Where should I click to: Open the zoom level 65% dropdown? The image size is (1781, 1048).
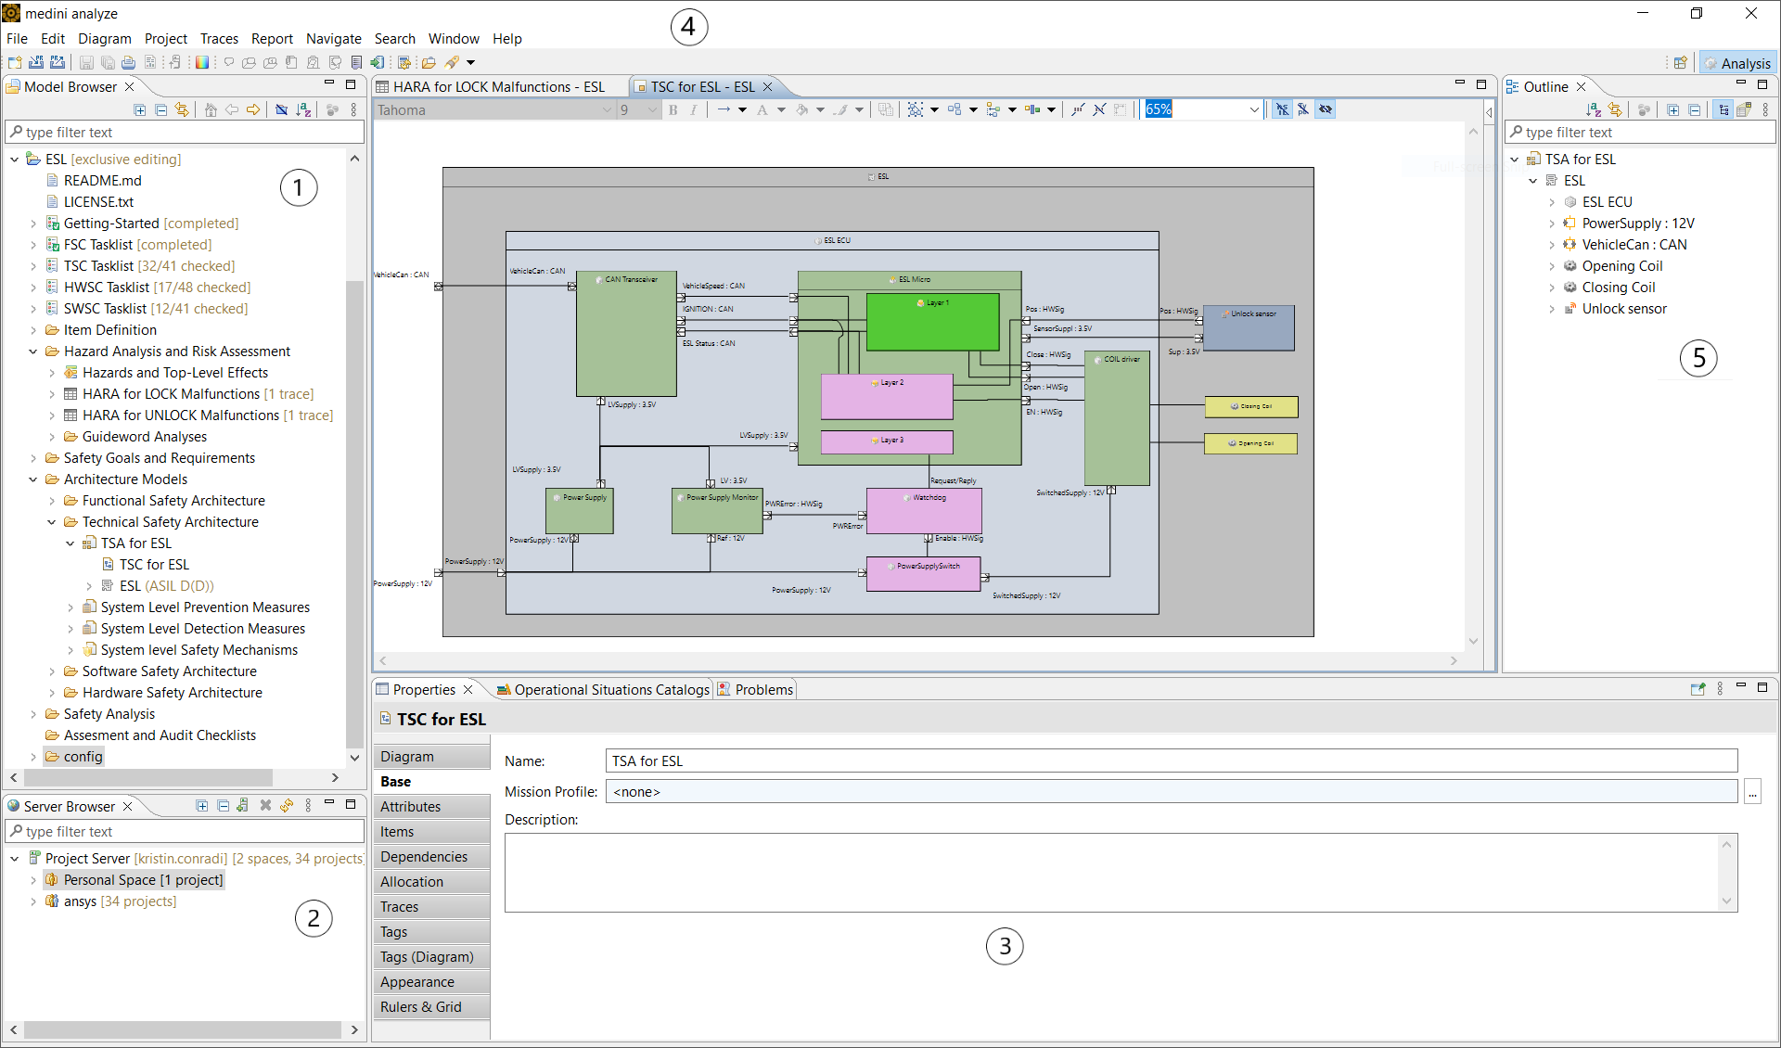(x=1254, y=109)
